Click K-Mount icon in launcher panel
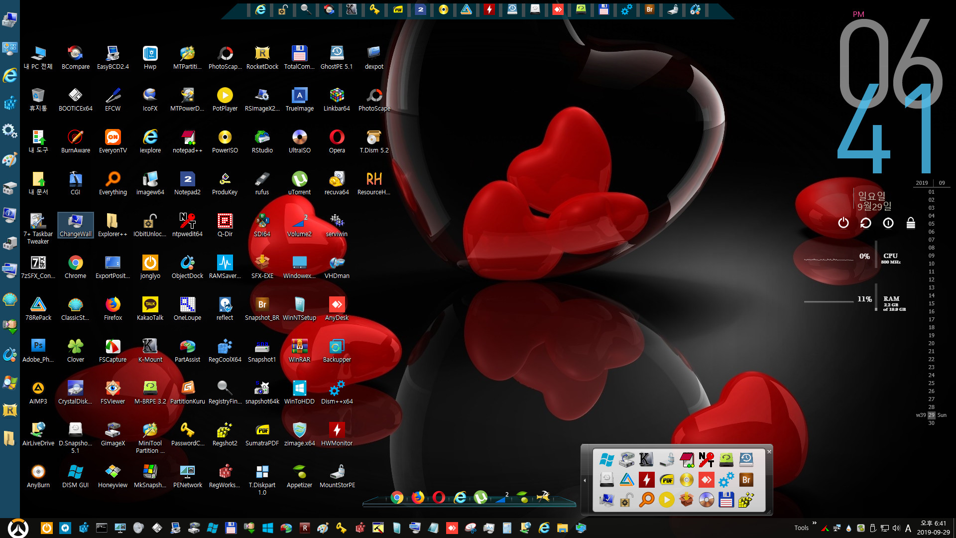 (x=646, y=459)
